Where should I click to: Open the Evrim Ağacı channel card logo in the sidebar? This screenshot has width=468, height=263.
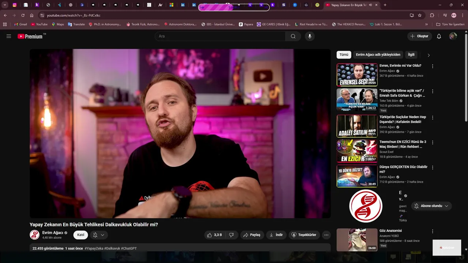(366, 206)
